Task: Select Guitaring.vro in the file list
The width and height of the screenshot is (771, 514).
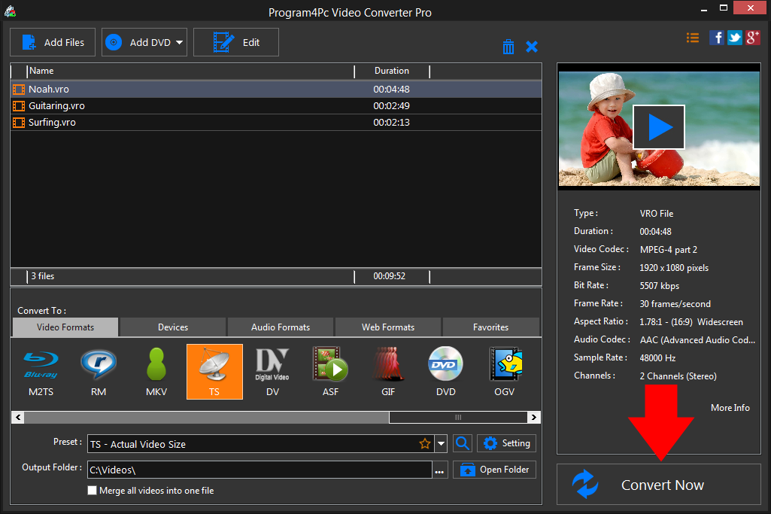Action: [x=56, y=106]
